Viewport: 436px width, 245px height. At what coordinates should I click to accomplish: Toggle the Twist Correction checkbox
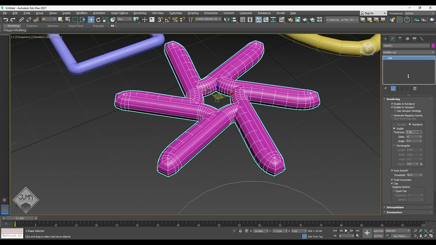[x=392, y=180]
